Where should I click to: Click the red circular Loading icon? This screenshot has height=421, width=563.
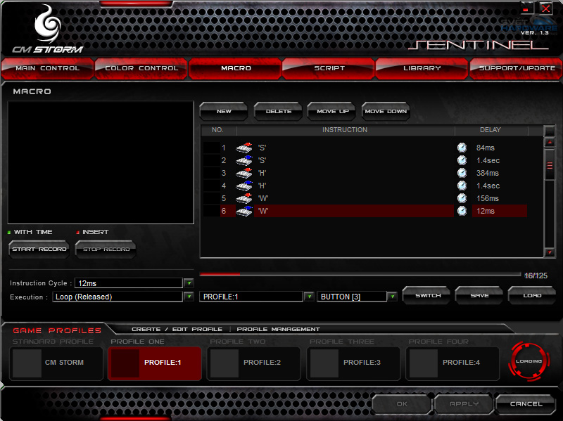pyautogui.click(x=529, y=361)
